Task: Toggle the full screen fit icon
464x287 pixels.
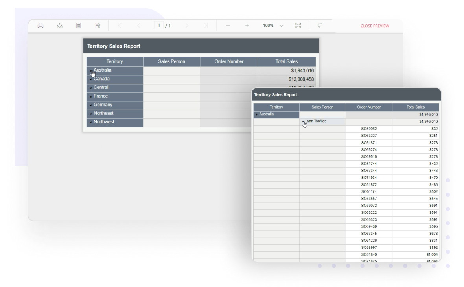Action: pos(298,26)
